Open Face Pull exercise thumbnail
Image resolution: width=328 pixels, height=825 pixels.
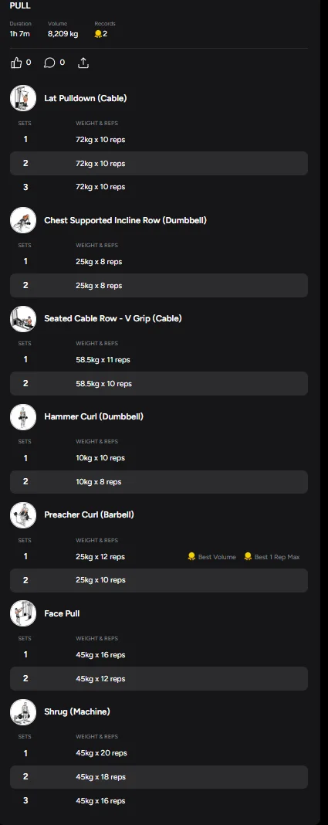click(x=23, y=613)
